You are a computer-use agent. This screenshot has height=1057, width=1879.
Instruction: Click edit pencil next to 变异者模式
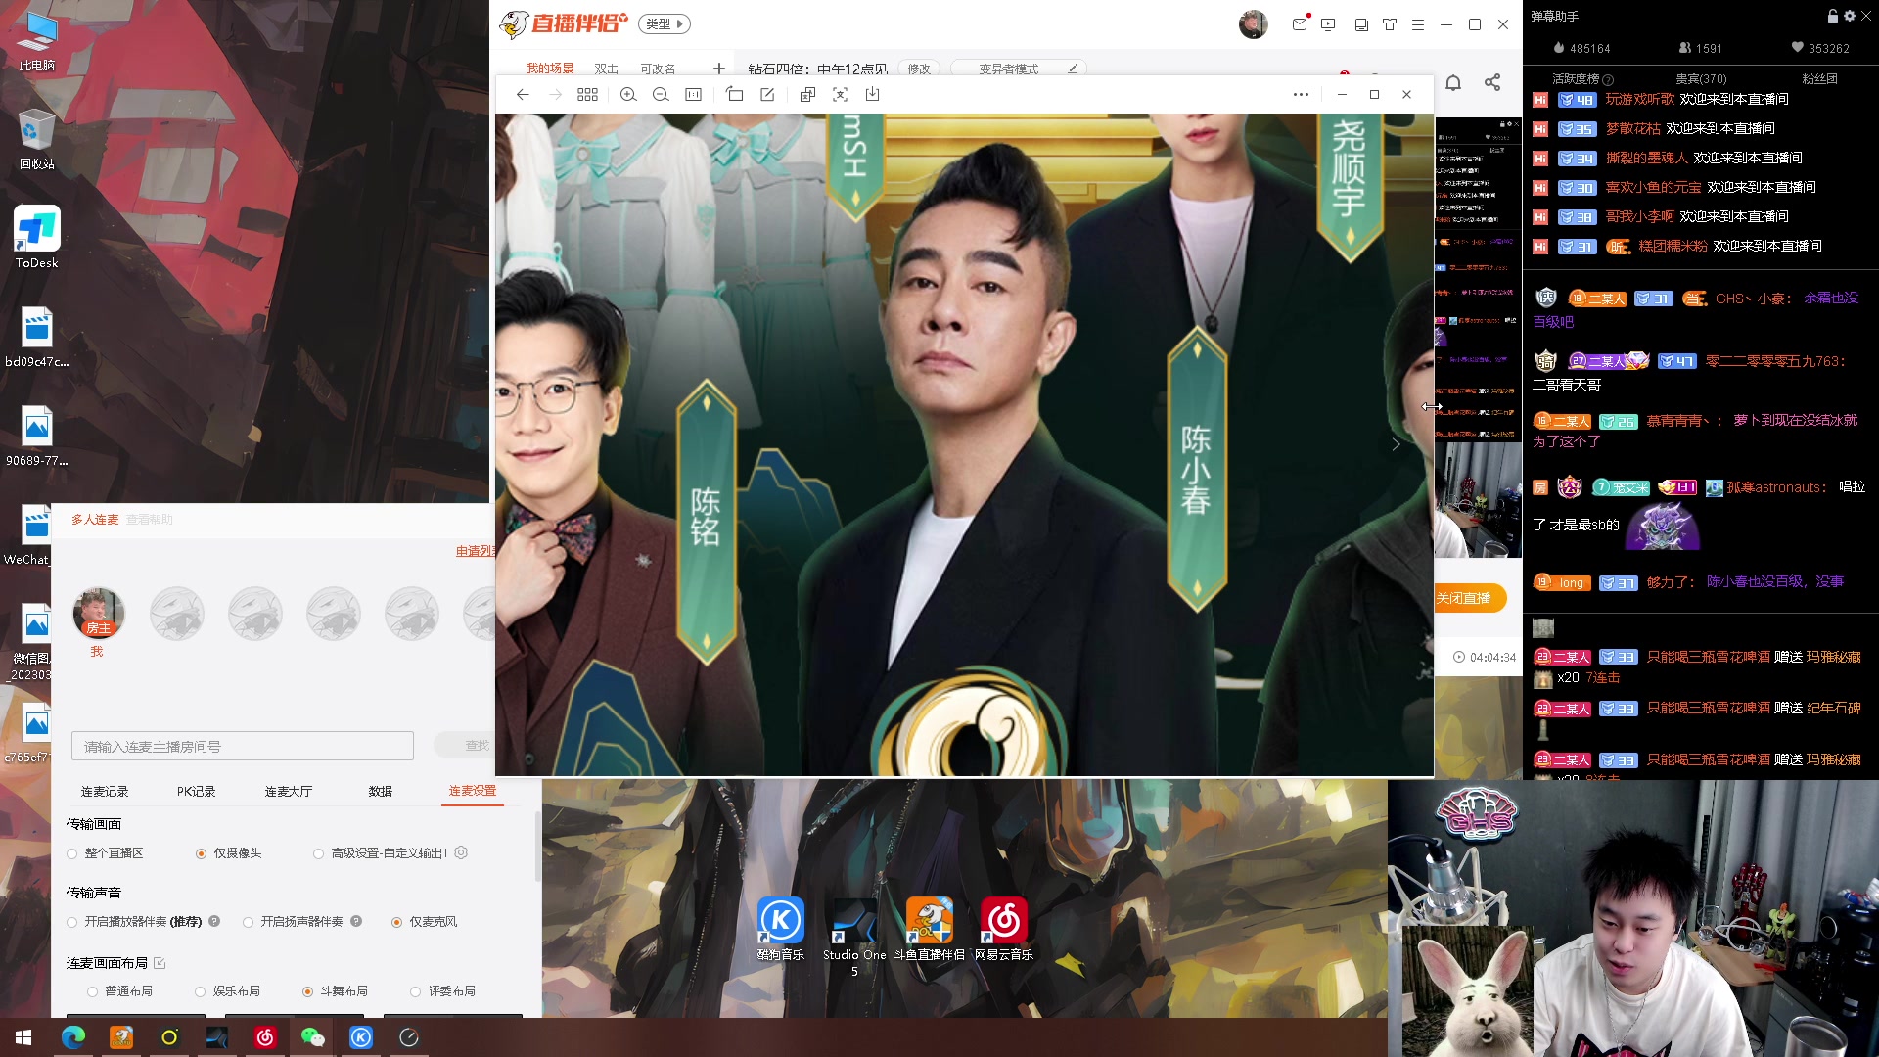tap(1073, 69)
